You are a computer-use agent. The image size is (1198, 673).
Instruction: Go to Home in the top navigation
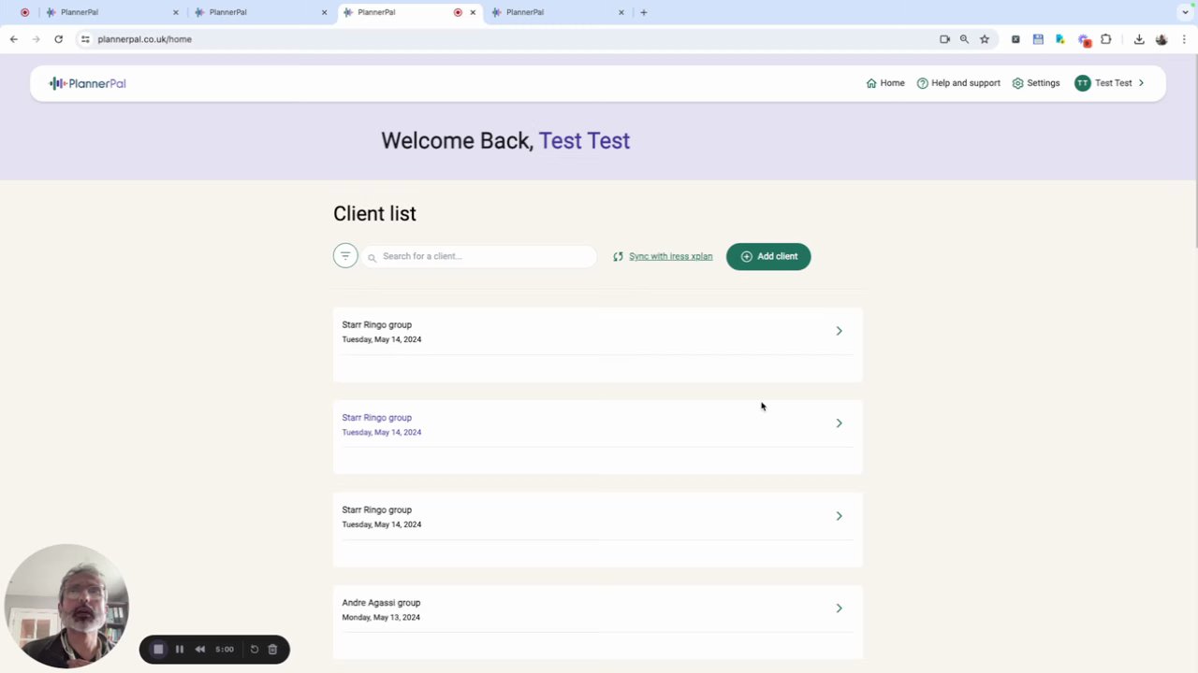coord(885,83)
